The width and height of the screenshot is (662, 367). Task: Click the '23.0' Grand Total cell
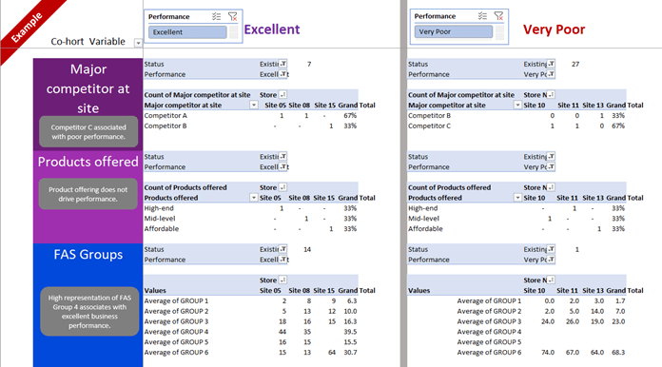click(x=618, y=321)
